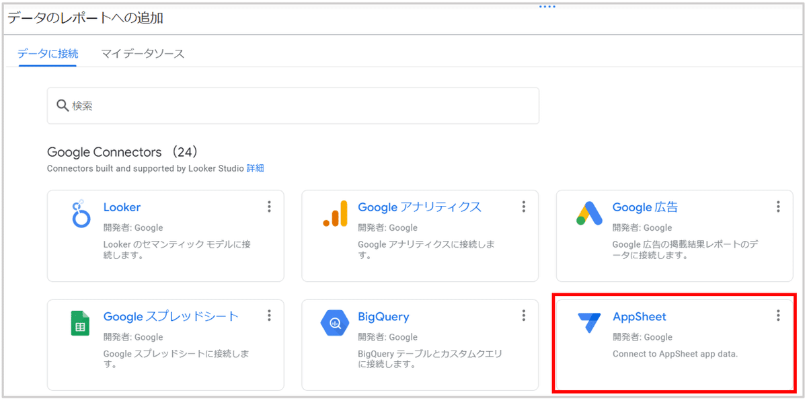Open more options for Looker card

(x=269, y=207)
